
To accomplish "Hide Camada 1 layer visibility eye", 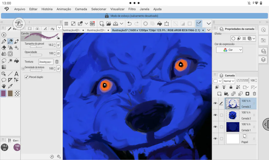I will tap(215, 127).
